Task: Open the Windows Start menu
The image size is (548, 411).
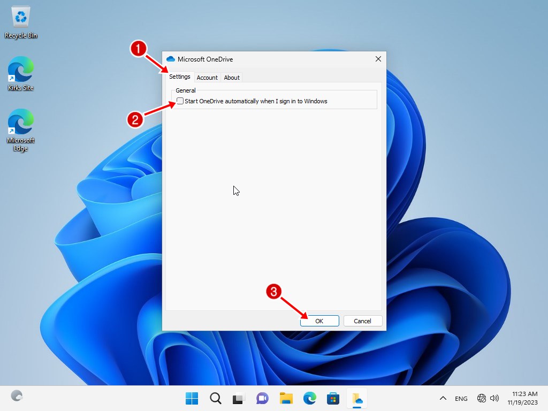Action: [192, 398]
